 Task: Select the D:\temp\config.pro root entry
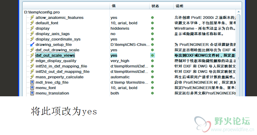(x=42, y=12)
